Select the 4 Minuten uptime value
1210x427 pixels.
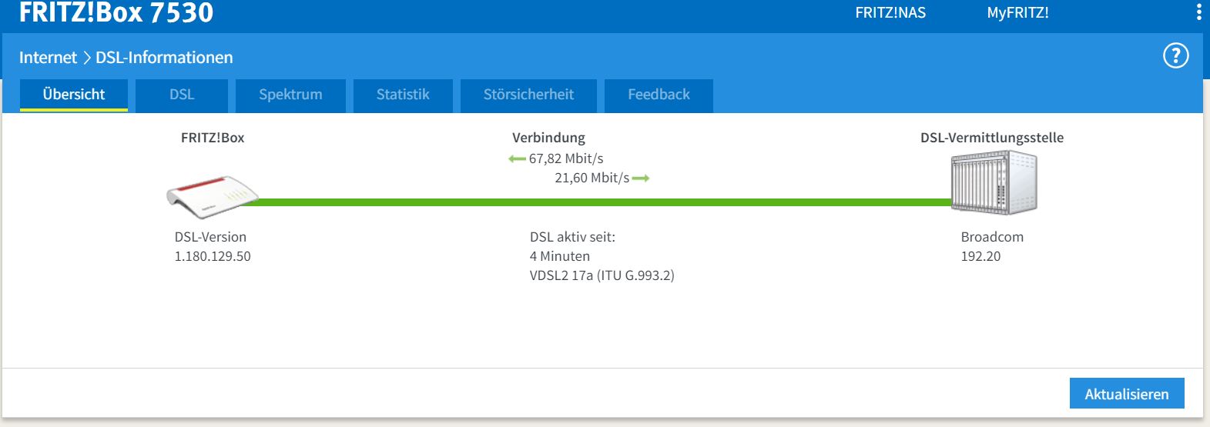tap(560, 256)
